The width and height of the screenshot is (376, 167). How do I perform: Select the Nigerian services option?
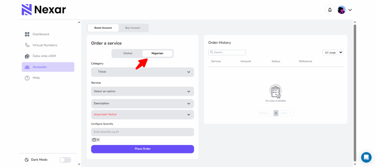click(157, 54)
